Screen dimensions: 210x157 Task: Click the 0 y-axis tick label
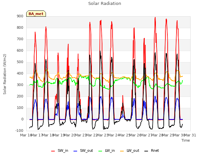22,119
